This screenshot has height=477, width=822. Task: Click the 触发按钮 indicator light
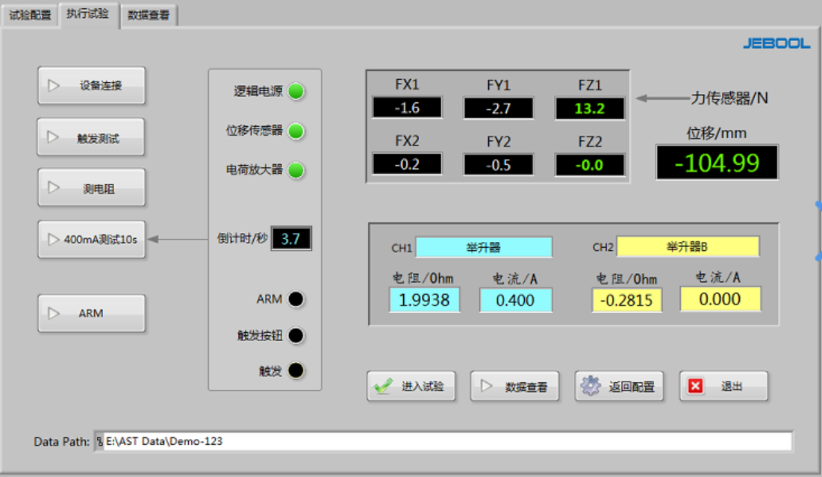[296, 336]
